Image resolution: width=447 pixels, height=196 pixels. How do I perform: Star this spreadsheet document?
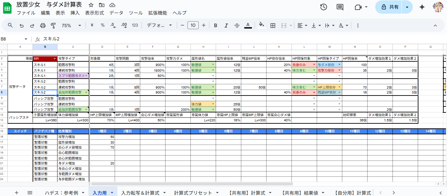pyautogui.click(x=91, y=5)
